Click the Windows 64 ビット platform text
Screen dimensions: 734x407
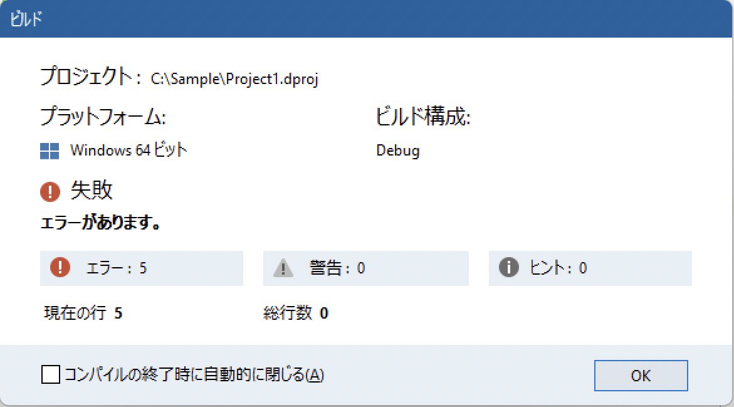(128, 151)
